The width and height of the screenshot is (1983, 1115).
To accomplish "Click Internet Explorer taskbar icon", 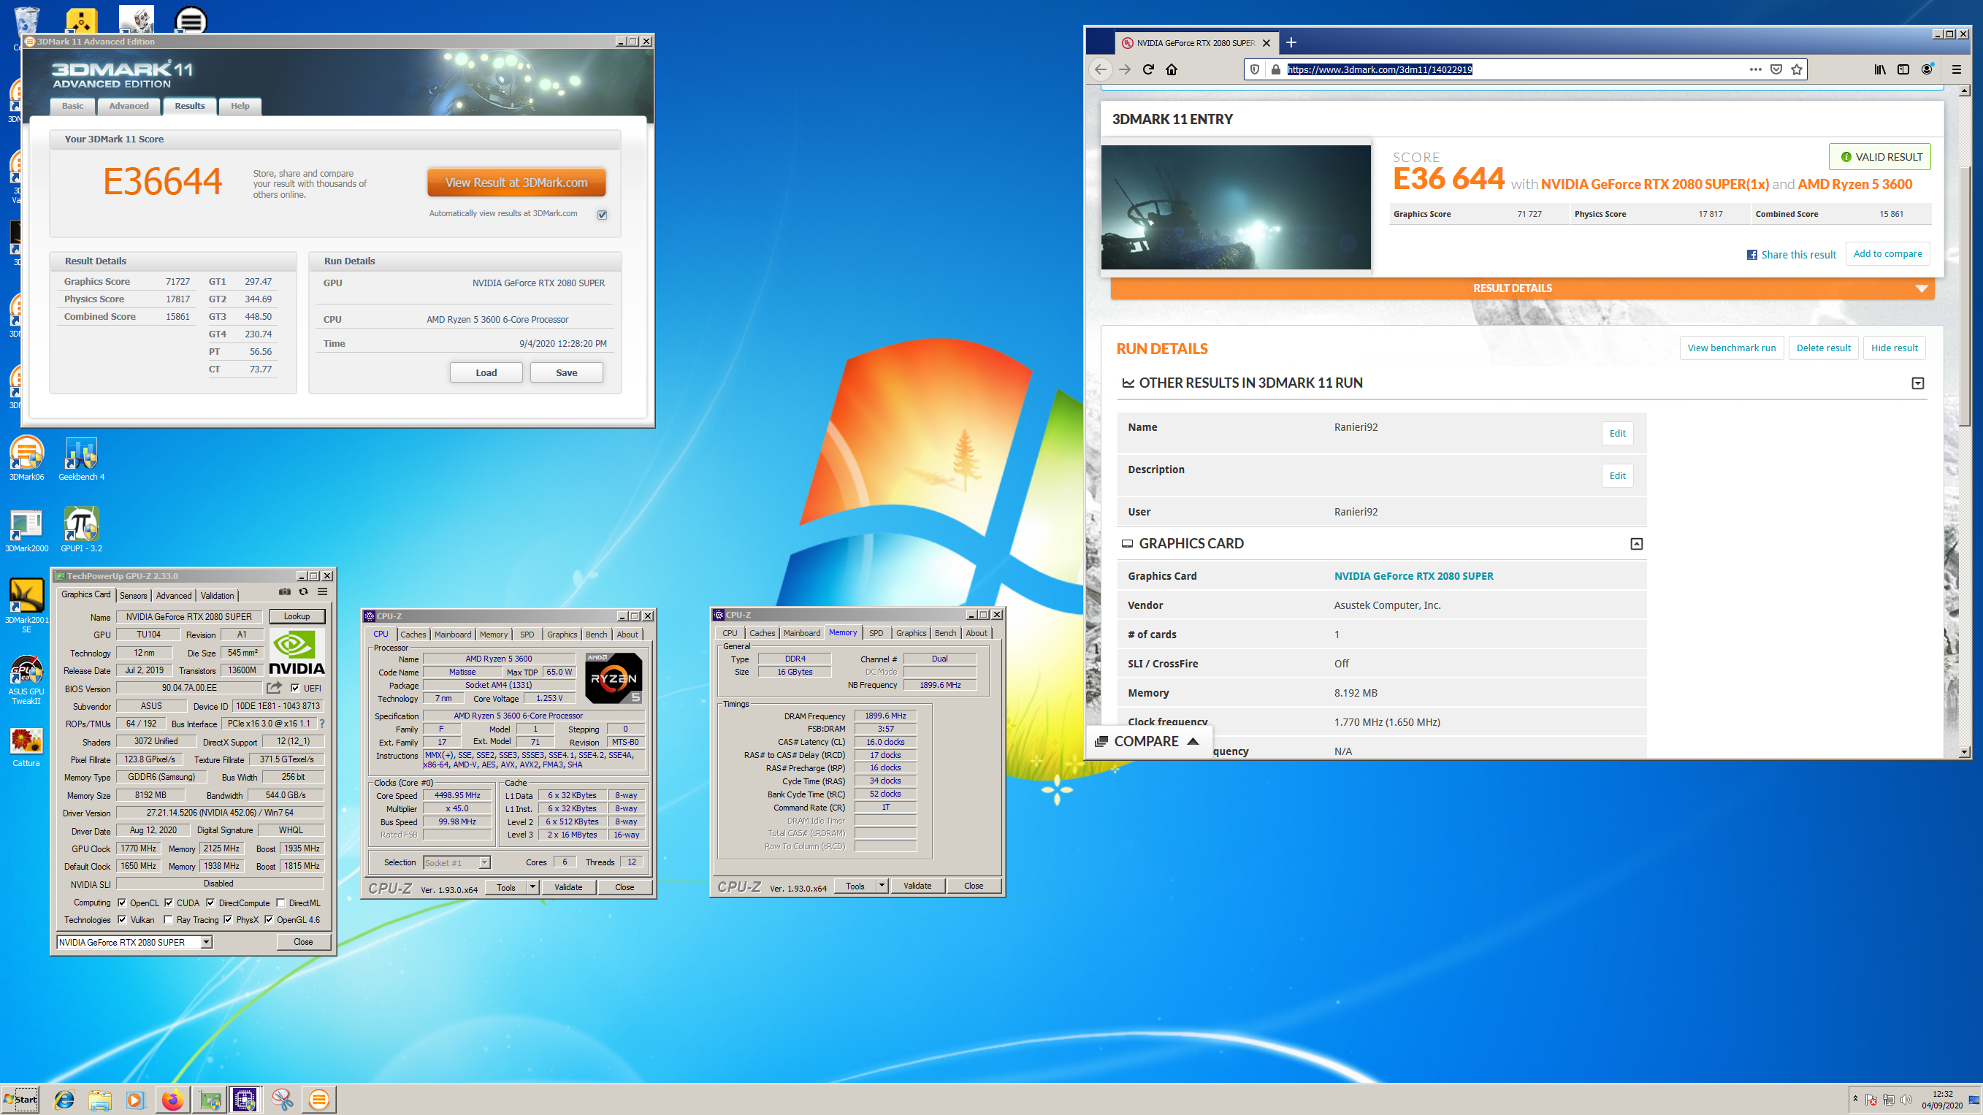I will (64, 1100).
